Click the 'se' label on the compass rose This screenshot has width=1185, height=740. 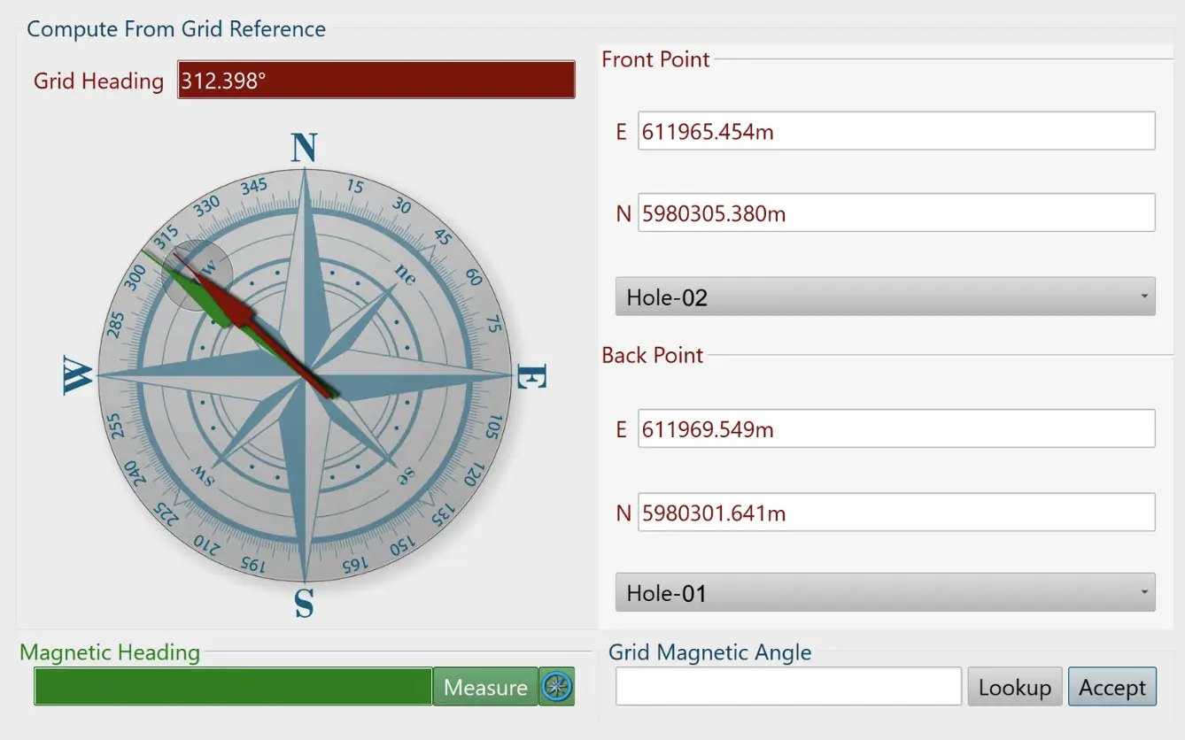click(x=405, y=475)
